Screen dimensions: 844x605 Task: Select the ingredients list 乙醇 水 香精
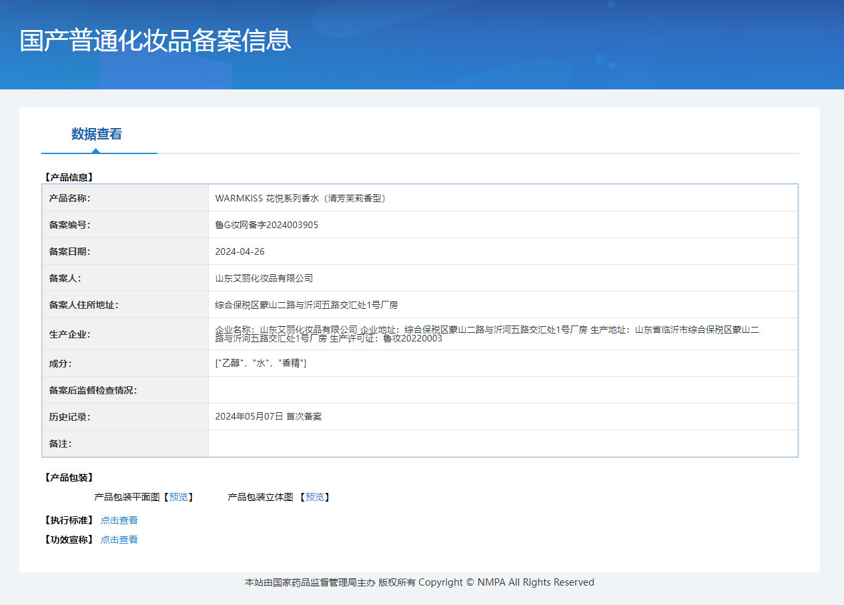coord(261,364)
